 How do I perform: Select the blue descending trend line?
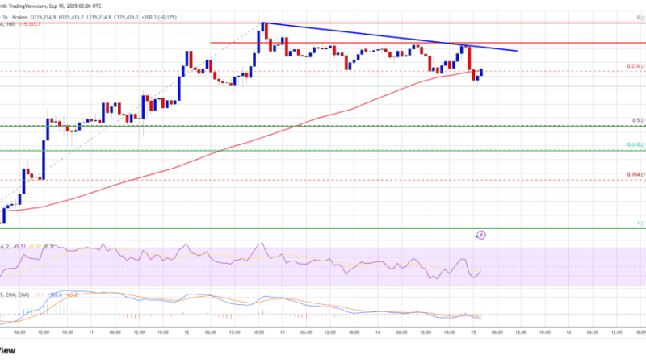(389, 36)
